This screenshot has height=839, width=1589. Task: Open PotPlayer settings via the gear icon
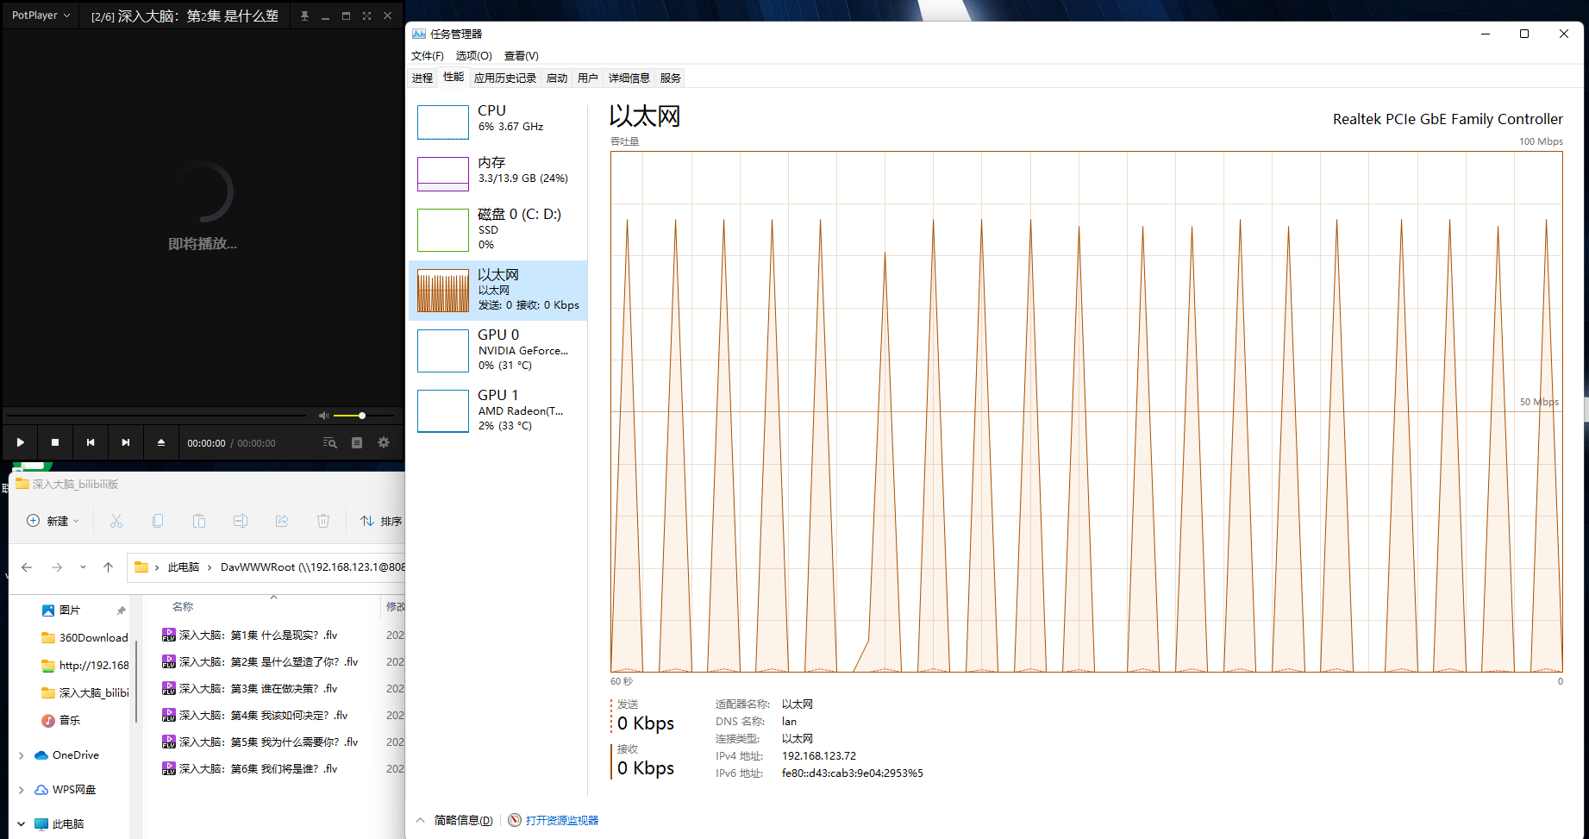click(384, 441)
